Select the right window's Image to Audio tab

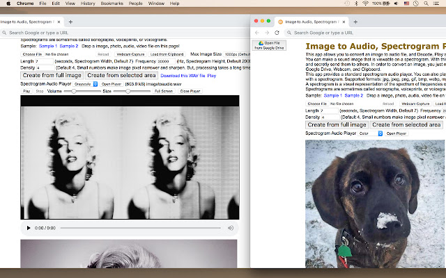(x=312, y=22)
